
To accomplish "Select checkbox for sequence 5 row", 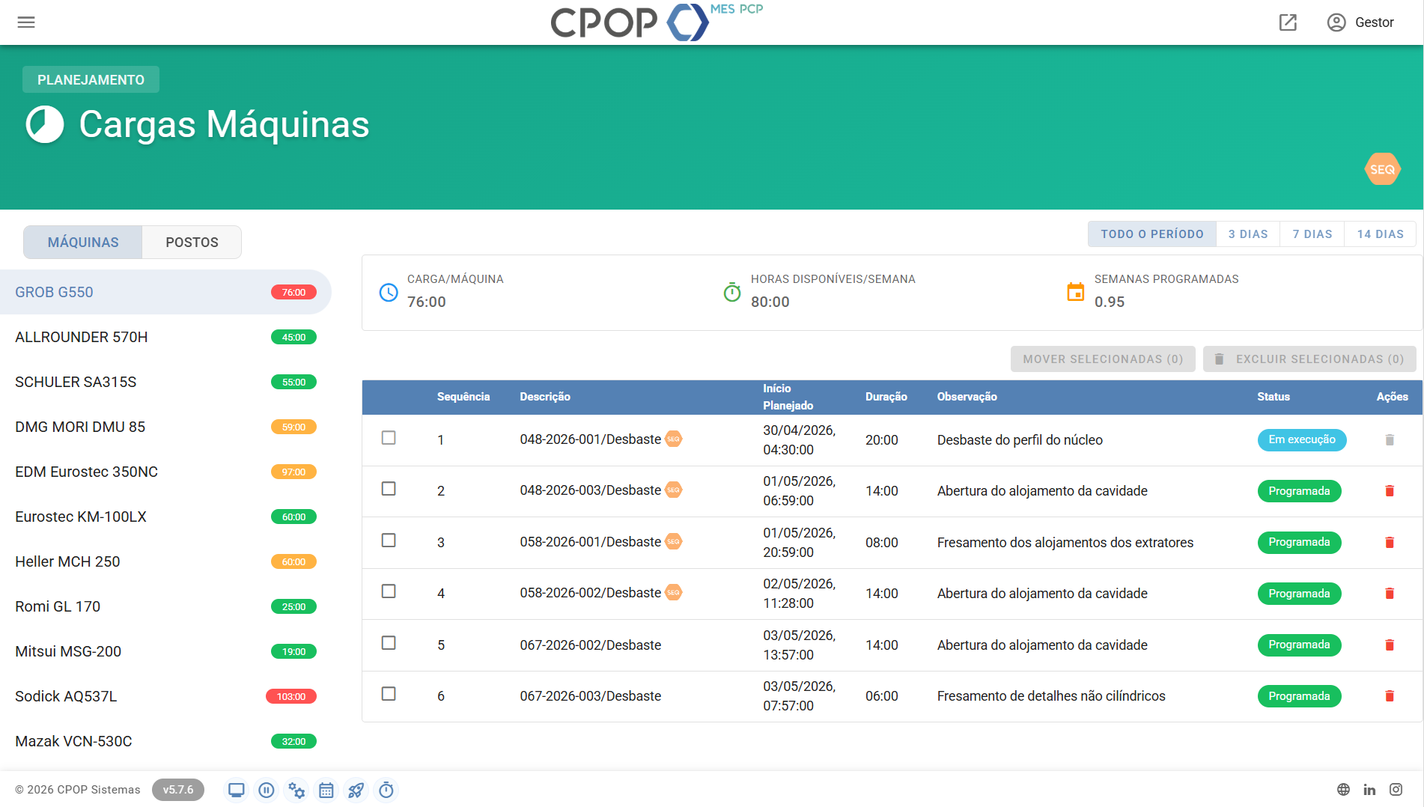I will 389,643.
